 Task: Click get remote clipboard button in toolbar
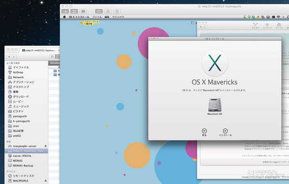[108, 12]
